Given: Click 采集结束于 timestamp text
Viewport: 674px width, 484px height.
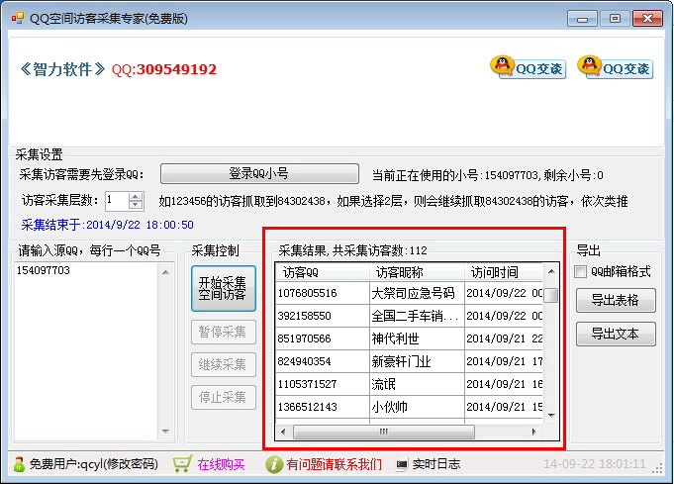Looking at the screenshot, I should click(108, 225).
